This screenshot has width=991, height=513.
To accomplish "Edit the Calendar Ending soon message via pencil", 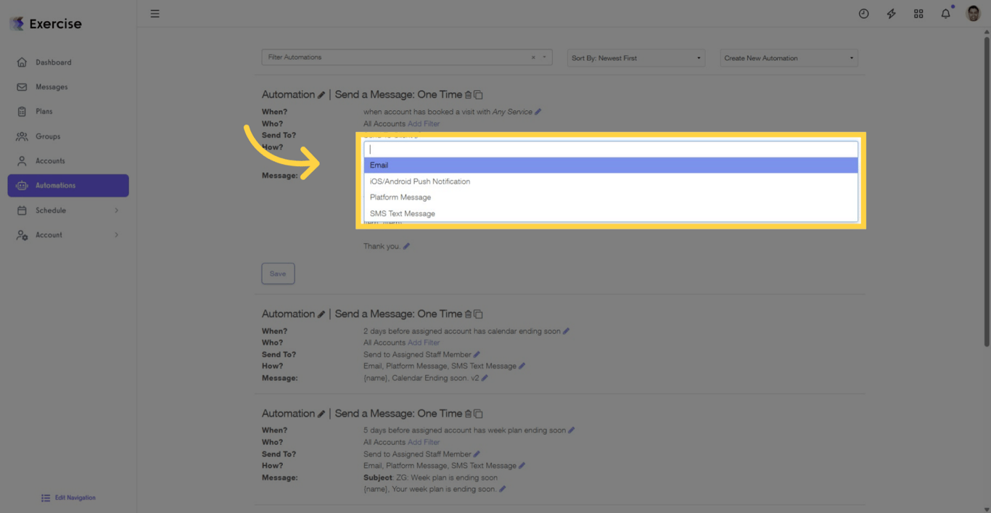I will [486, 378].
